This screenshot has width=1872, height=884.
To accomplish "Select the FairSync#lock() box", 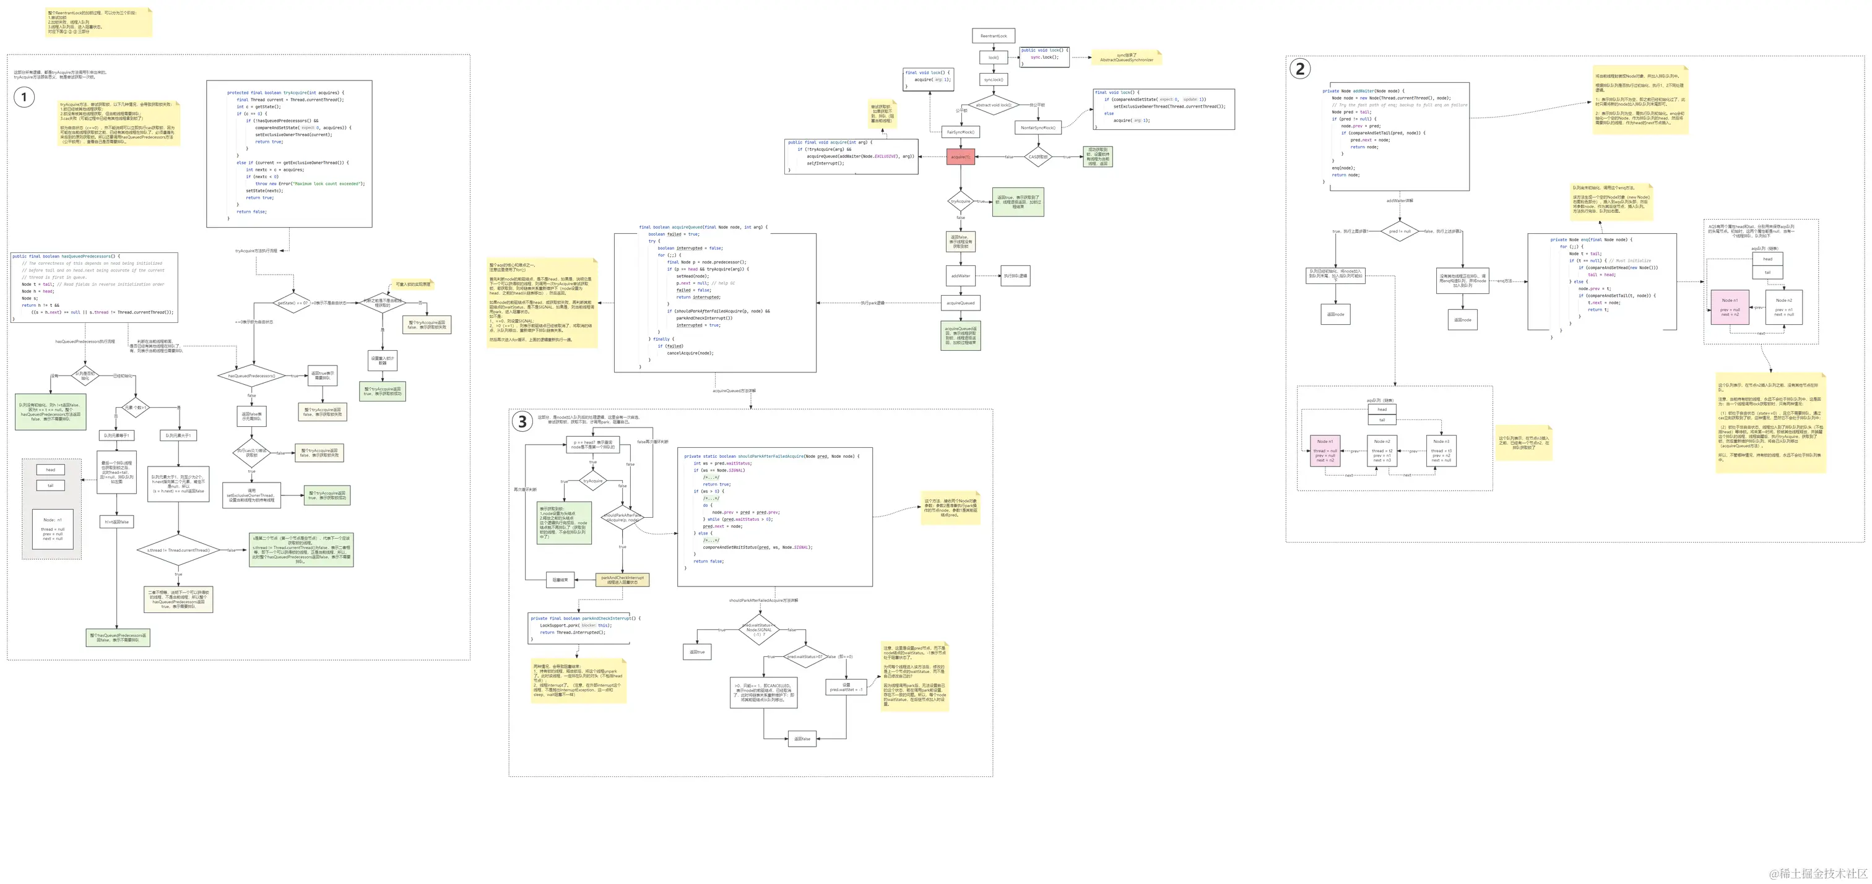I will point(961,132).
